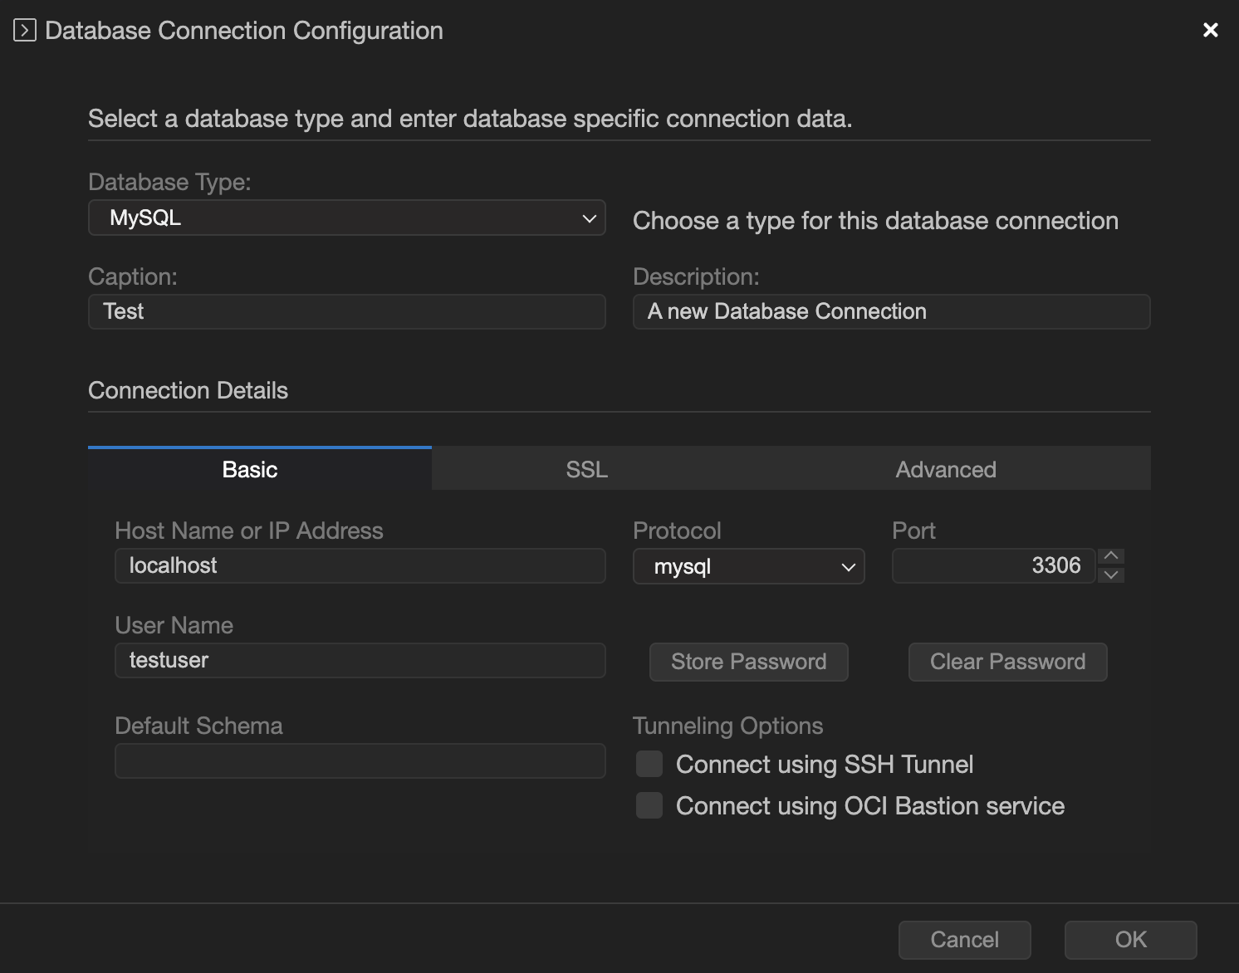Open the Database Type dropdown showing MySQL
This screenshot has width=1239, height=973.
point(346,218)
